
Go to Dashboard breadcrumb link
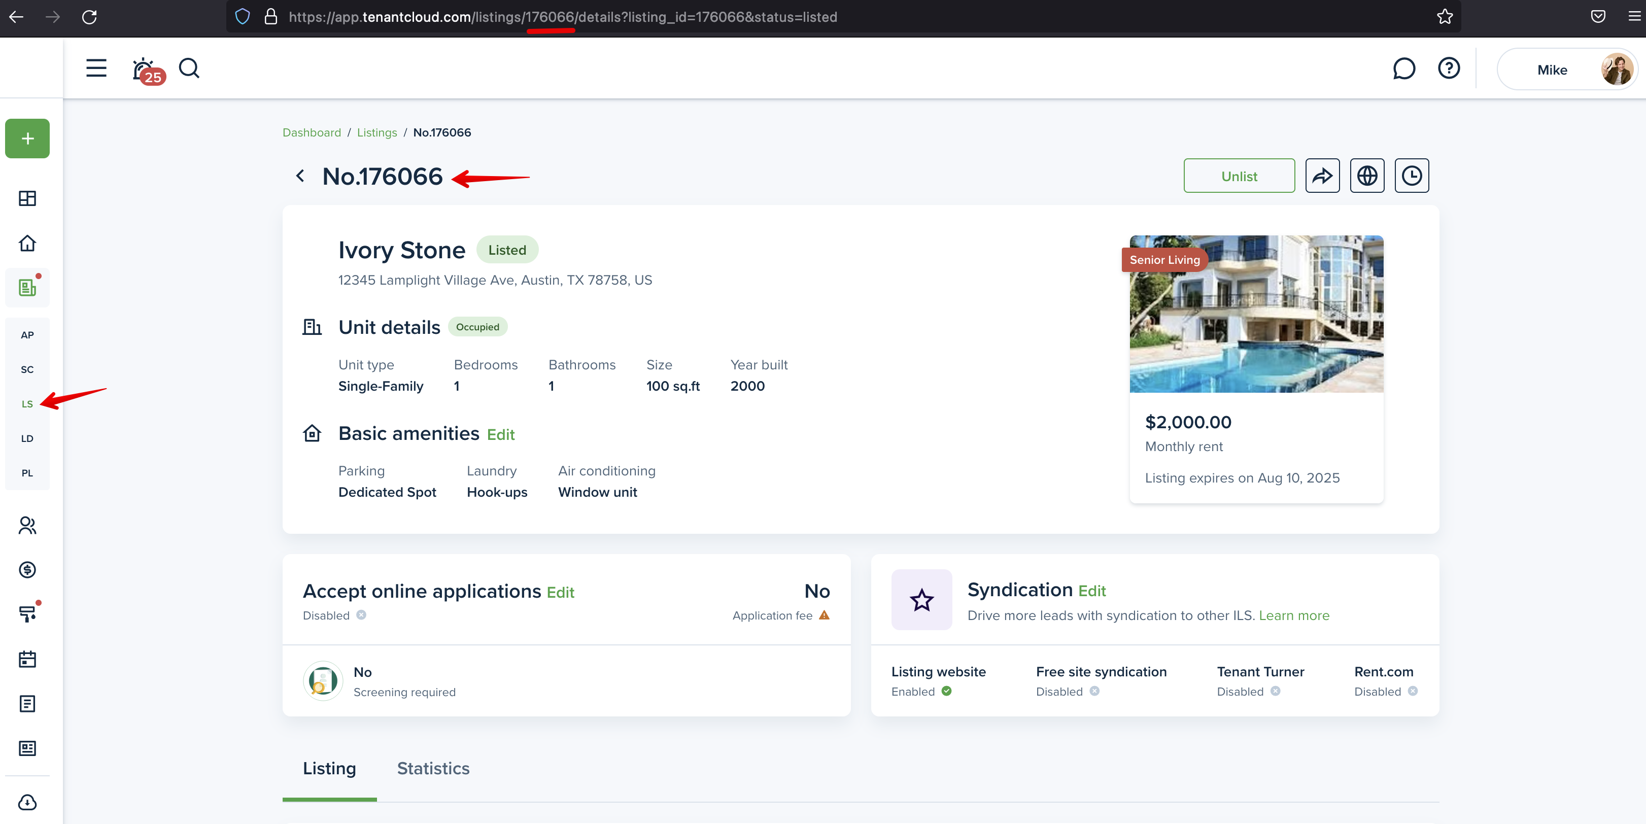pyautogui.click(x=312, y=133)
